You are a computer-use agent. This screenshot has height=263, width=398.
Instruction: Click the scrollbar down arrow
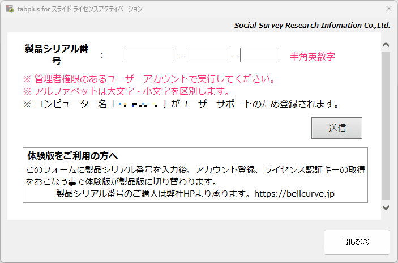pos(386,208)
